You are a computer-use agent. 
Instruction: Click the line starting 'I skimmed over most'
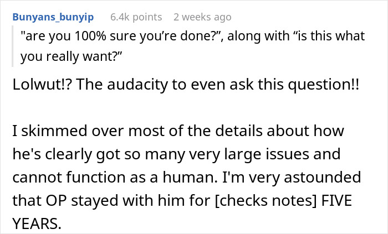(x=178, y=131)
